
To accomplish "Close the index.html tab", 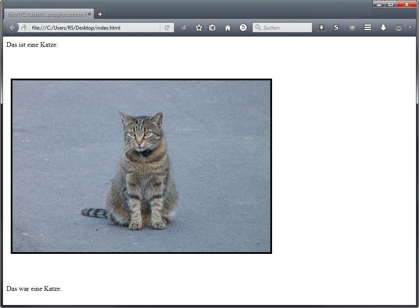I will click(89, 14).
